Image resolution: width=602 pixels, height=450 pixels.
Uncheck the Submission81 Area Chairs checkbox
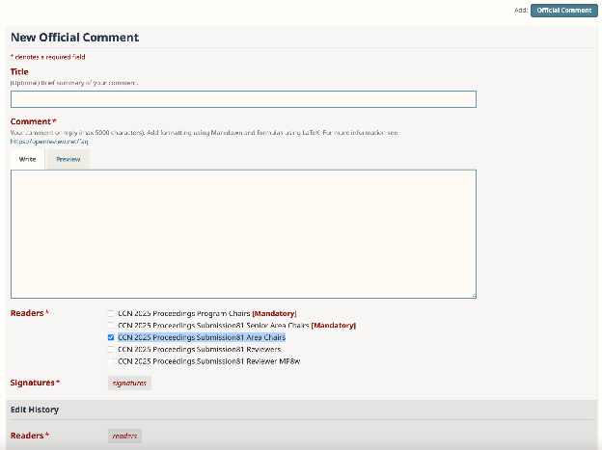tap(111, 337)
